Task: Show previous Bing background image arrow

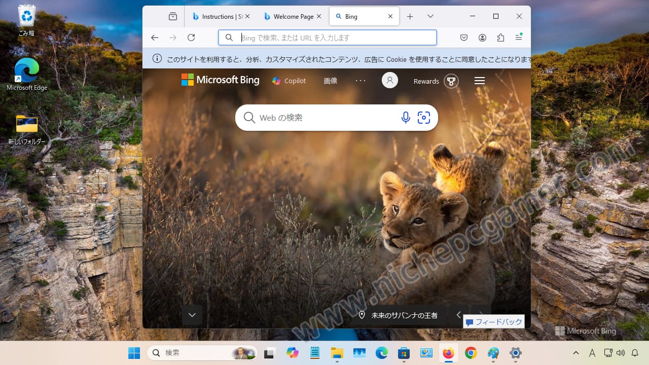Action: tap(459, 315)
